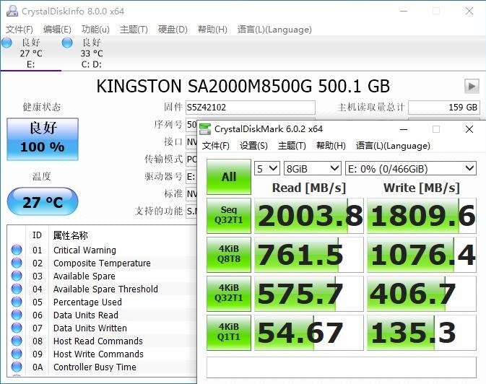Click status icon for Data Units Read row

(x=17, y=315)
